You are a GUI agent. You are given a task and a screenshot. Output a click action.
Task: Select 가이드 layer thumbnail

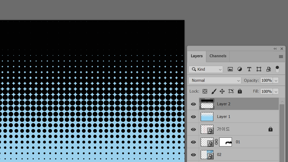click(x=207, y=129)
